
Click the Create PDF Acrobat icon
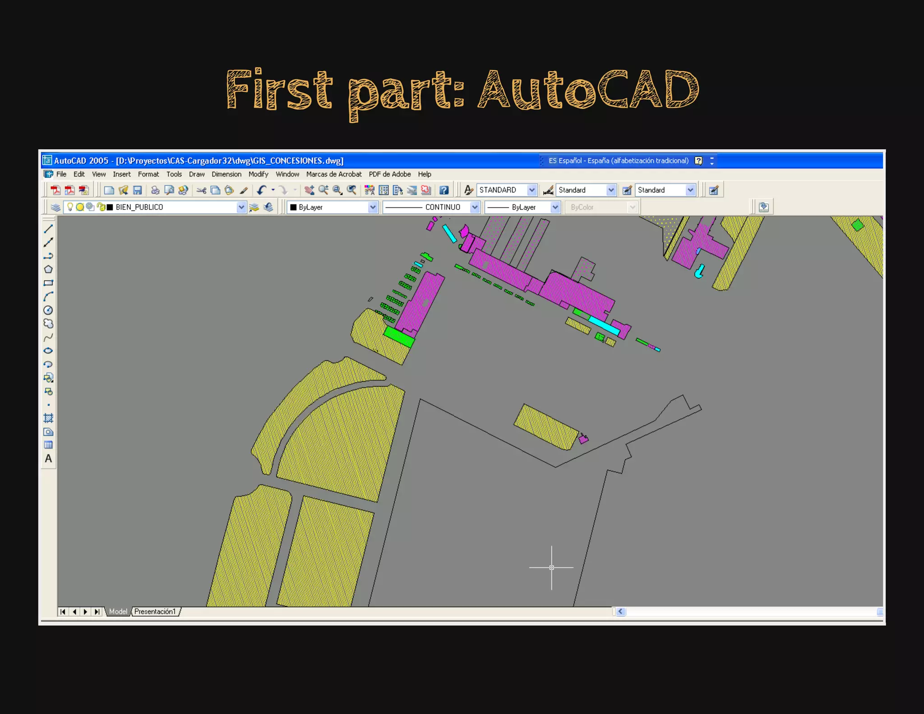coord(55,190)
